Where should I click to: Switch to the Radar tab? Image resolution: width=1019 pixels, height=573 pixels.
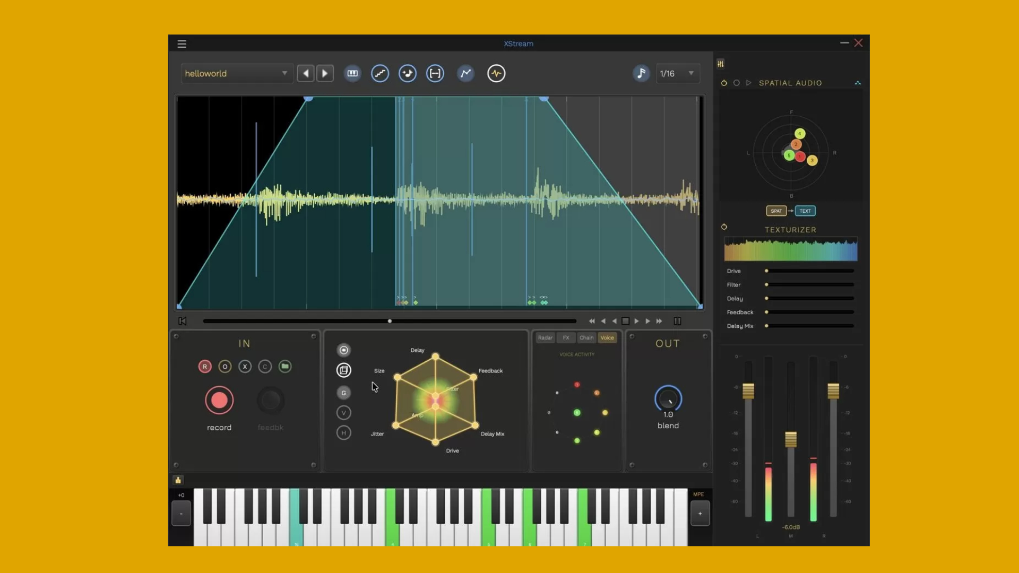(x=545, y=338)
